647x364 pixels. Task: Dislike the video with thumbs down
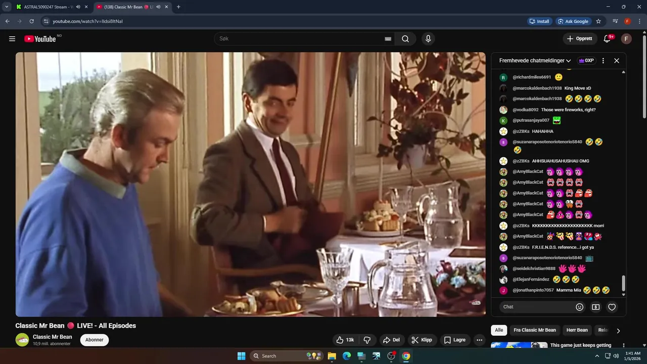coord(367,340)
